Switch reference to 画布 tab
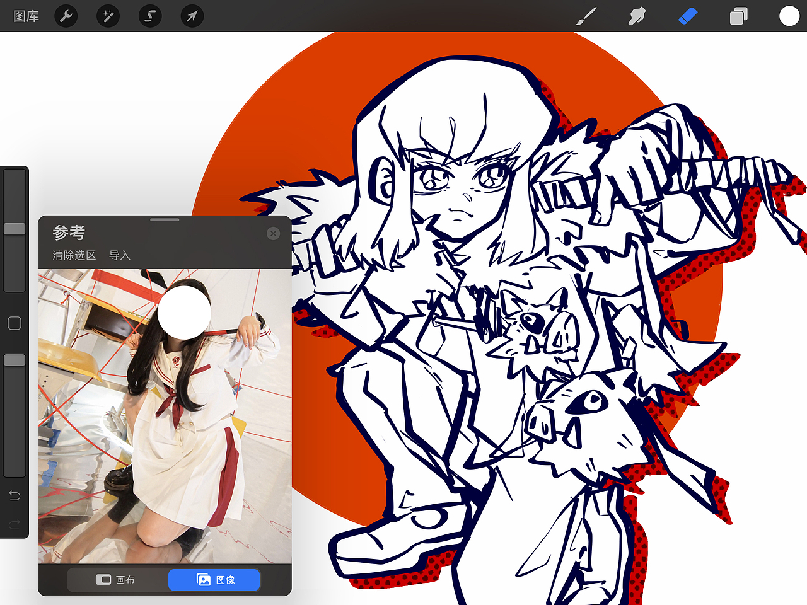807x605 pixels. point(117,580)
